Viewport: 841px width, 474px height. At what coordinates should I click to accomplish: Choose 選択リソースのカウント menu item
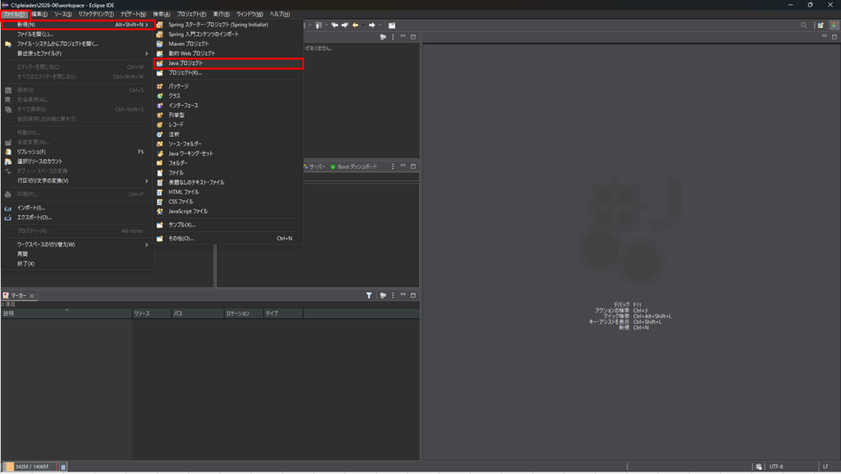[x=77, y=162]
